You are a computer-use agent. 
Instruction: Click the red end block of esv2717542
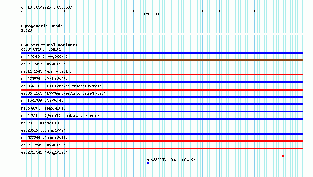[283, 156]
